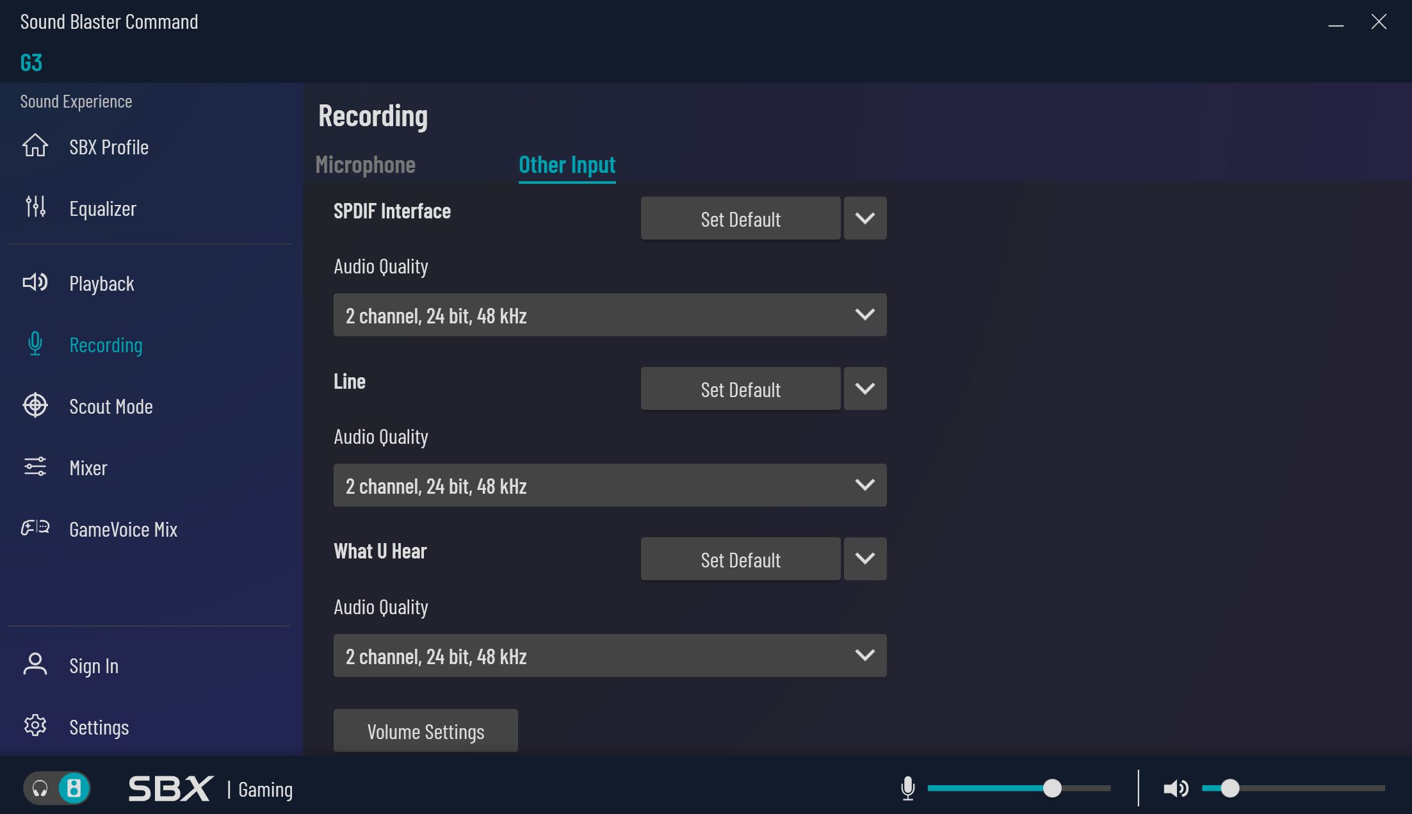Screen dimensions: 1412x814
Task: Expand SPDIF Interface Set Default dropdown arrow
Action: (x=864, y=218)
